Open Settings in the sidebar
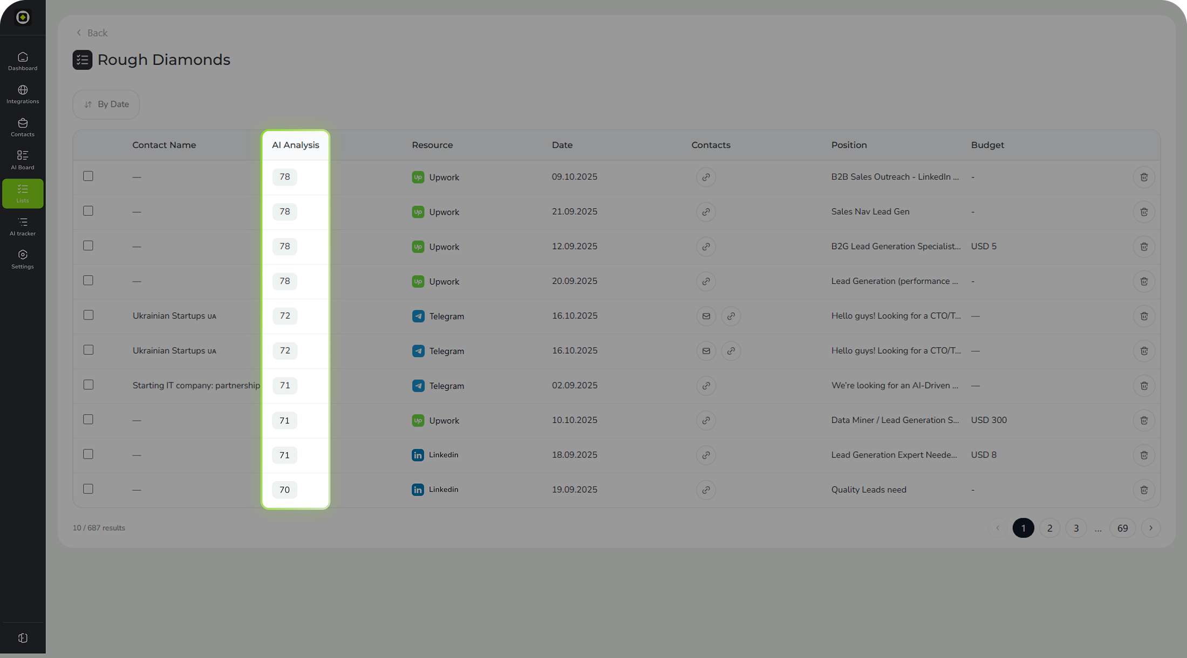 coord(23,259)
